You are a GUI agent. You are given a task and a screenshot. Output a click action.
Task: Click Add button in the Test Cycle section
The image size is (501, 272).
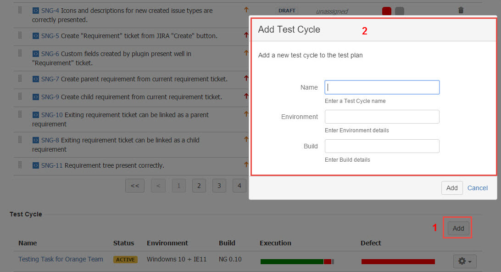458,228
